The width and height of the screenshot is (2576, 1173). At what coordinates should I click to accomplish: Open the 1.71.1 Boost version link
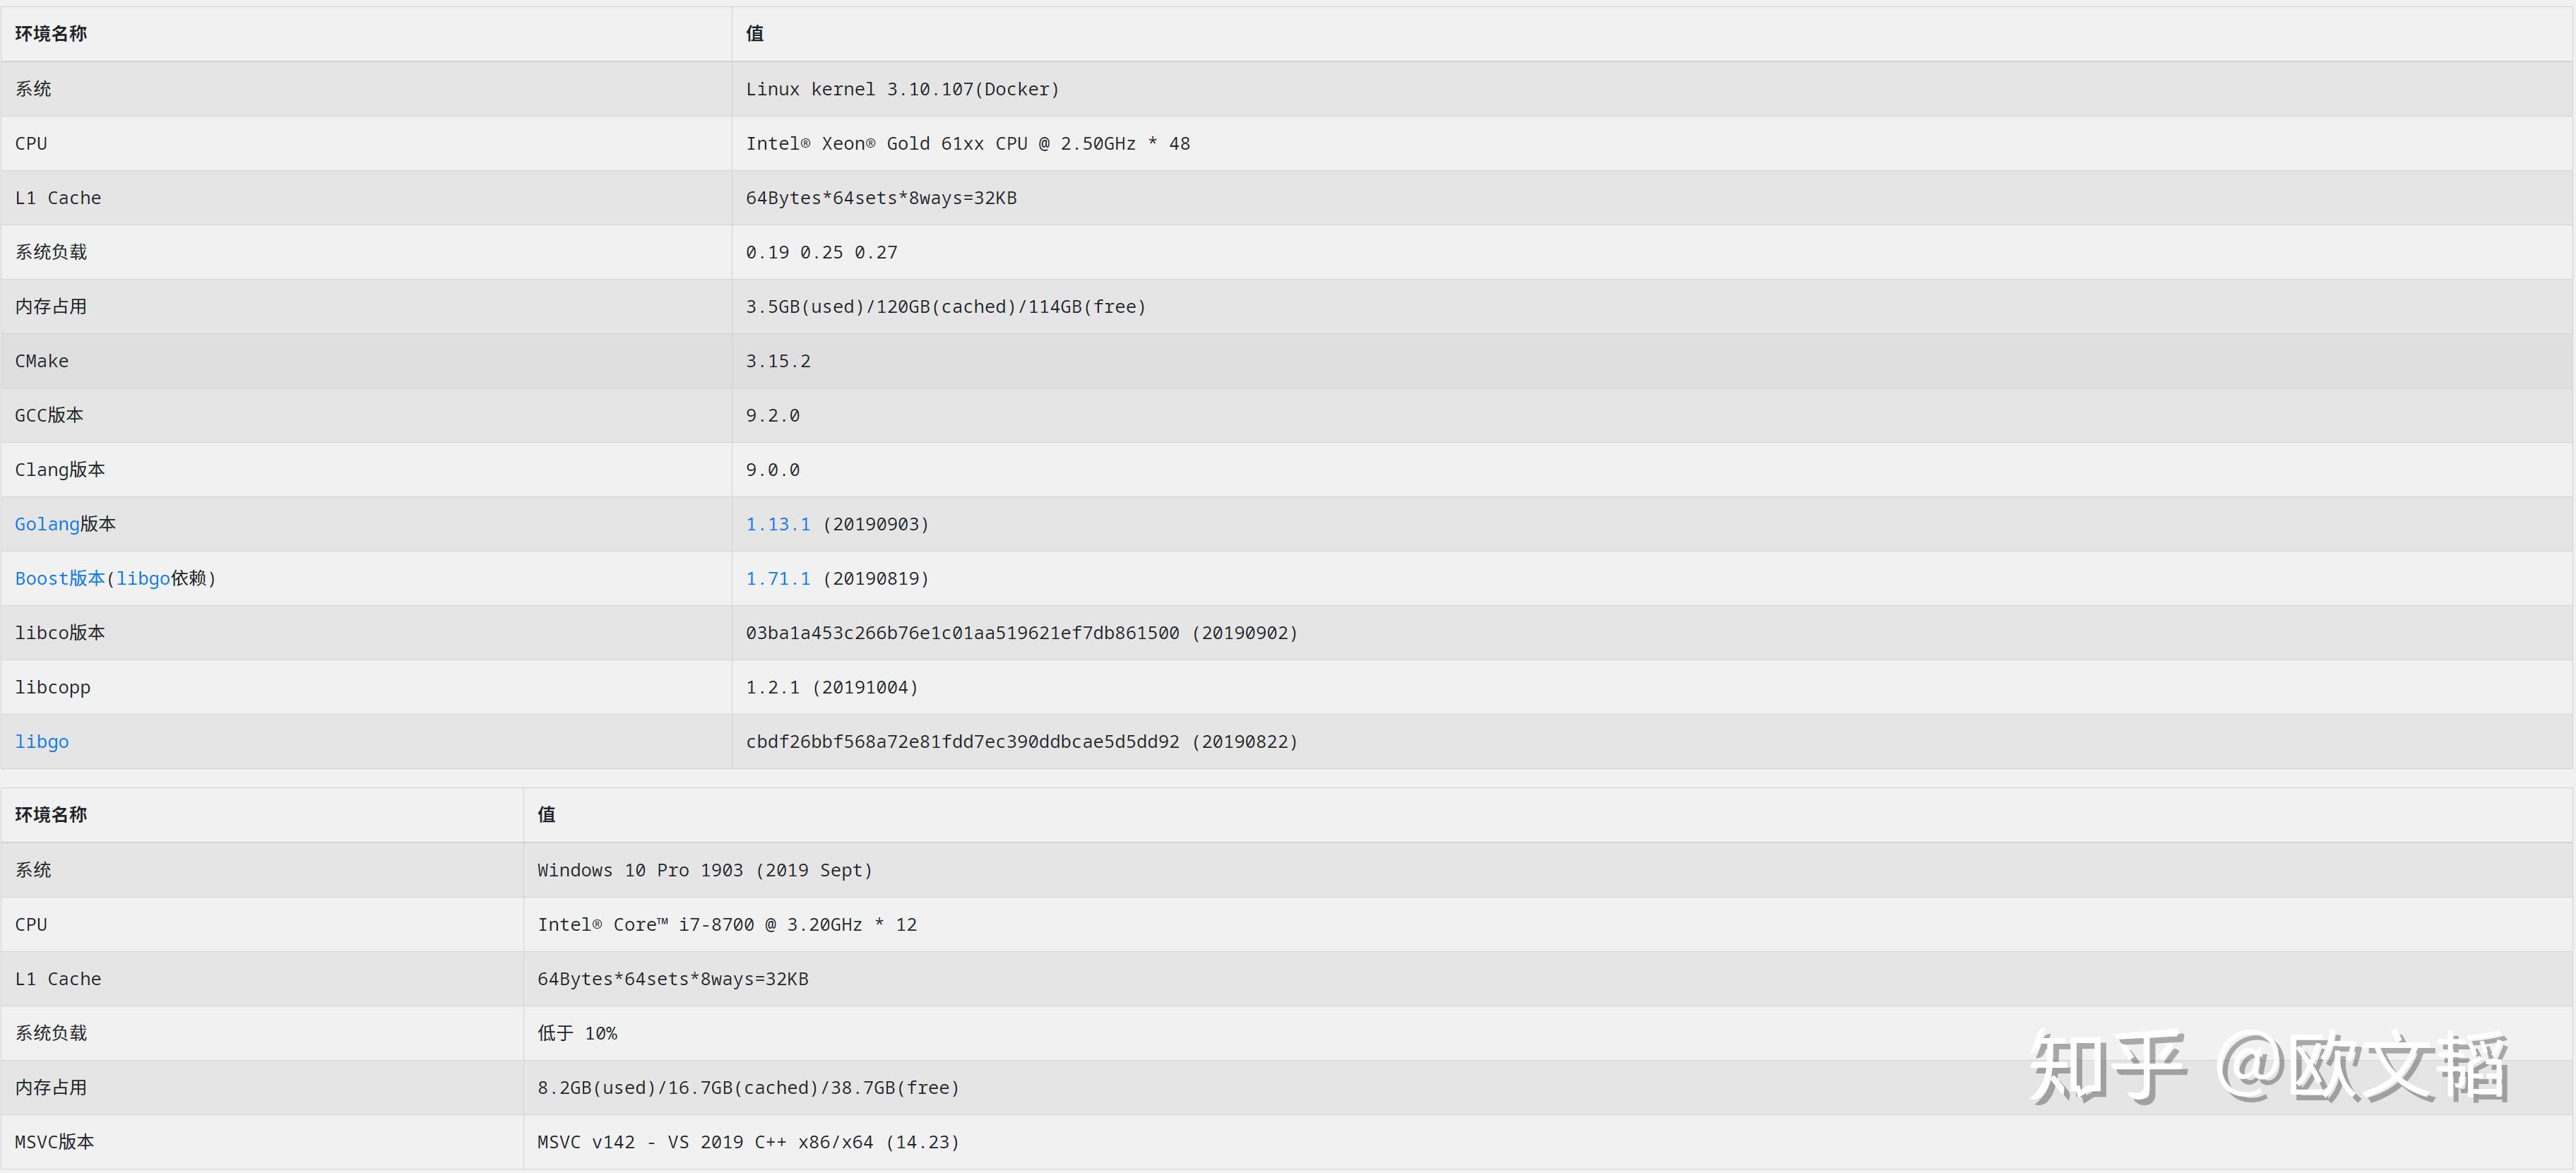pos(777,578)
